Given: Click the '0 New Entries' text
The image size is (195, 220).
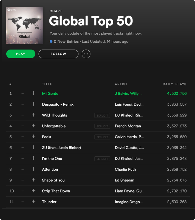Looking at the screenshot, I should pos(66,42).
